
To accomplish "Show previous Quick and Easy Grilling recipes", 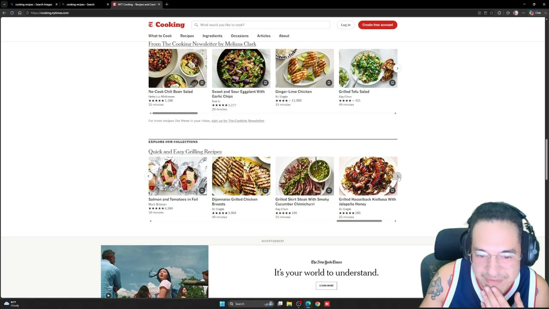I will 148,176.
